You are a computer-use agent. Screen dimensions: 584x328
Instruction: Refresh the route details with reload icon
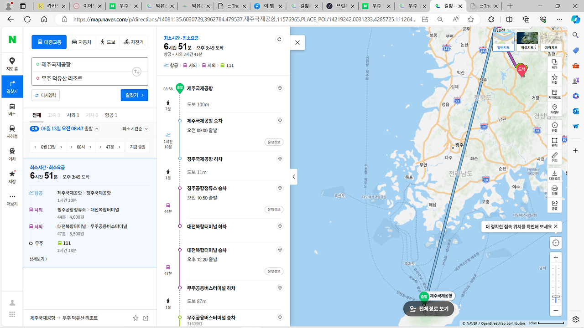coord(280,39)
